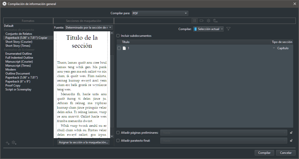299x159 pixels.
Task: Select Paperback (6" x 9") format
Action: pos(18,81)
